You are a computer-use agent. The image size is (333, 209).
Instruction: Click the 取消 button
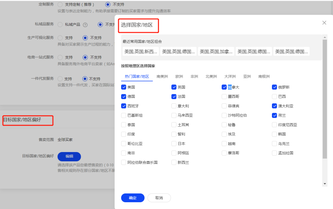tap(159, 198)
